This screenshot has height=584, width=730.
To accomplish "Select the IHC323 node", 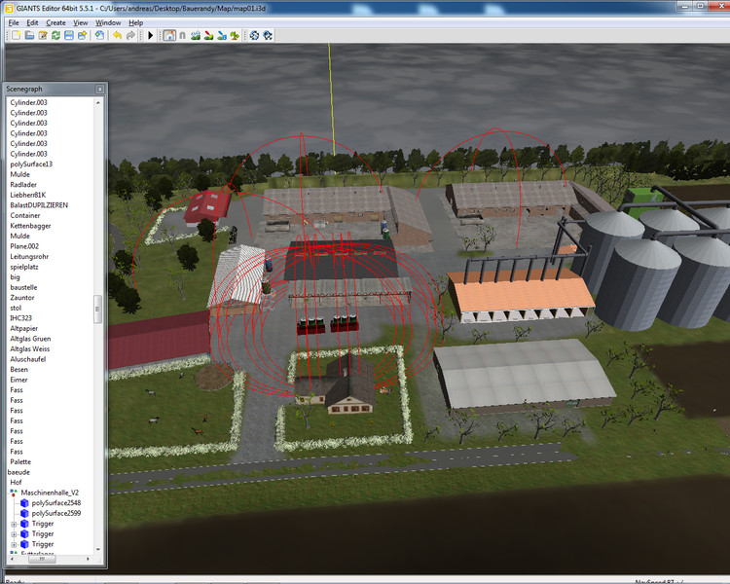I will point(21,318).
